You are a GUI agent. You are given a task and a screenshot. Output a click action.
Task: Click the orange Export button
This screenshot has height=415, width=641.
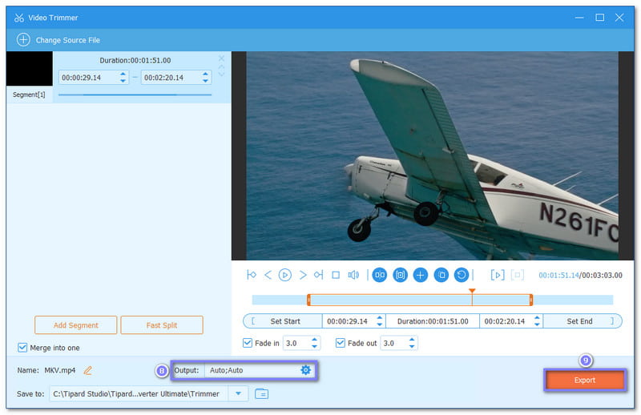[x=585, y=380]
